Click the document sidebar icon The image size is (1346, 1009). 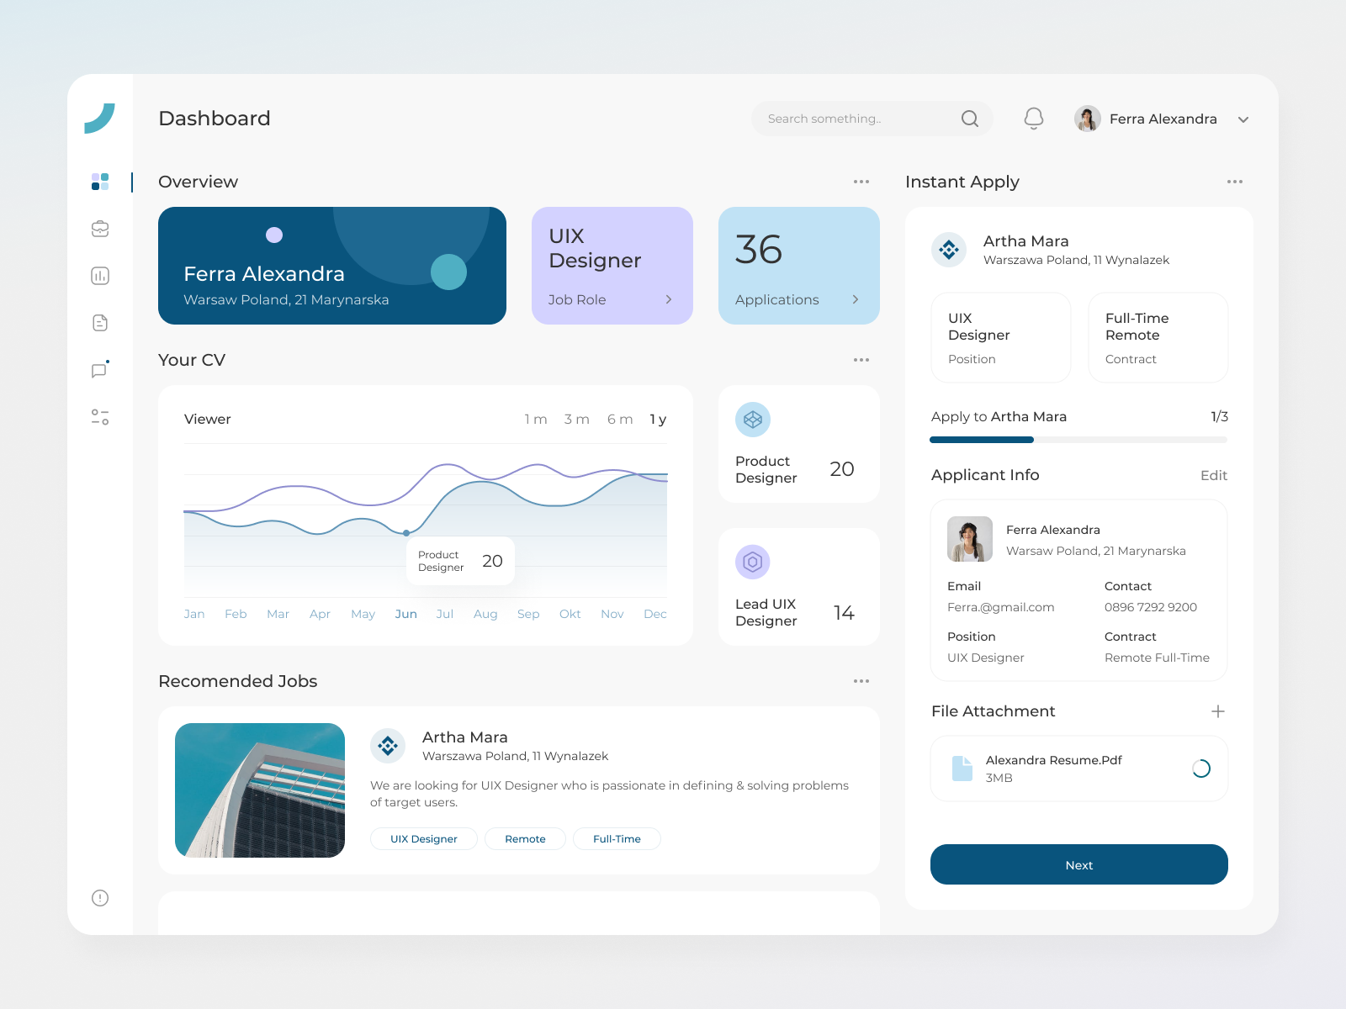pos(100,322)
